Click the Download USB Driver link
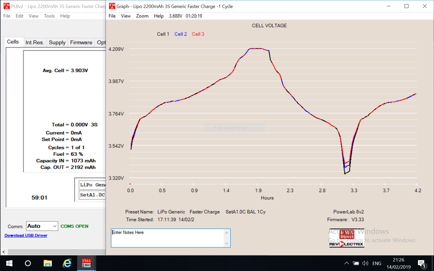The height and width of the screenshot is (271, 434). coord(26,235)
